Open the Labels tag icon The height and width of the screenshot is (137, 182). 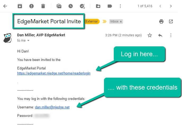click(x=110, y=6)
